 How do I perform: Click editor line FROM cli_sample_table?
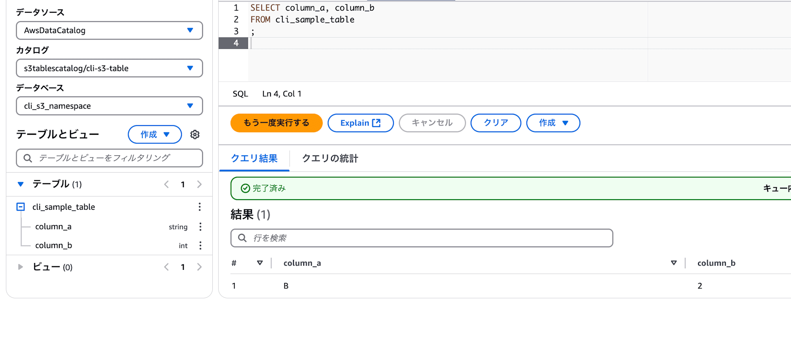tap(303, 19)
